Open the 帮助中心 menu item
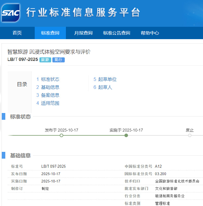 point(150,33)
